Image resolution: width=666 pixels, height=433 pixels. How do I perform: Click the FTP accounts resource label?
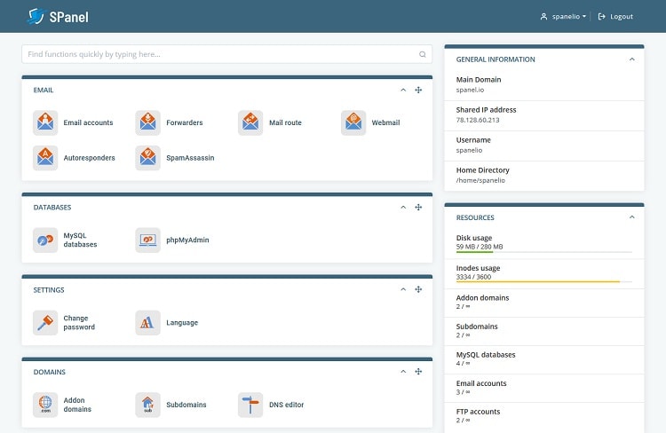(478, 412)
